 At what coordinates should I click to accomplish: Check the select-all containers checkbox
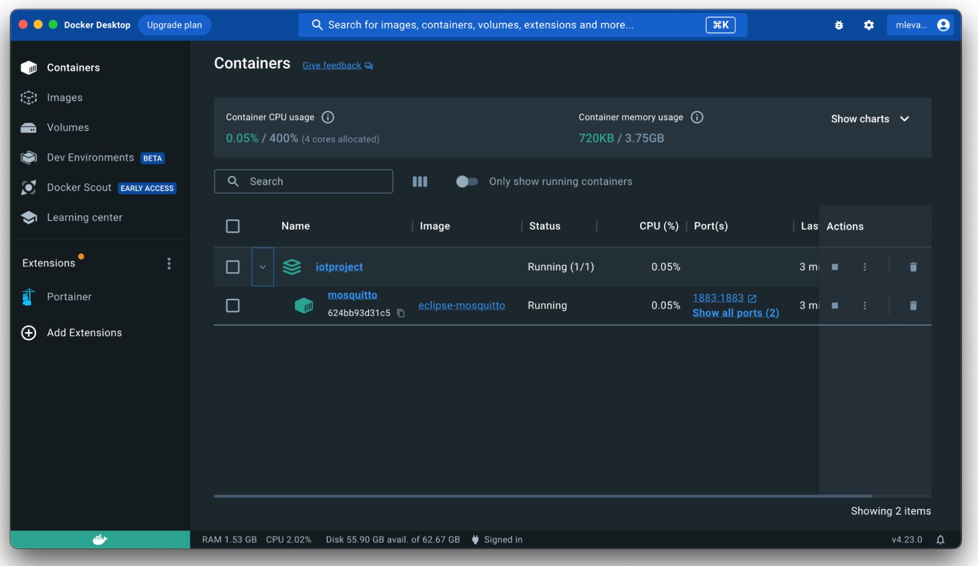pos(232,226)
